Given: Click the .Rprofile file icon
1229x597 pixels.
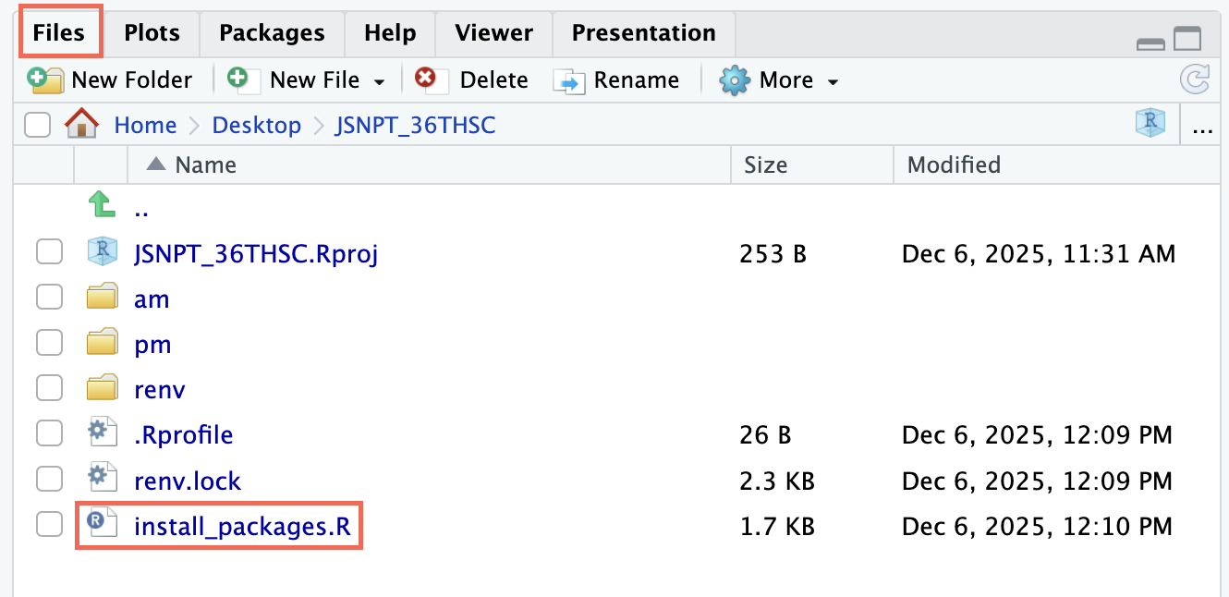Looking at the screenshot, I should tap(102, 433).
